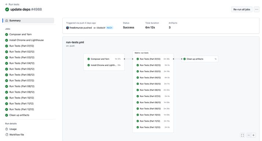This screenshot has width=262, height=141.
Task: Re-run all jobs
Action: (x=241, y=10)
